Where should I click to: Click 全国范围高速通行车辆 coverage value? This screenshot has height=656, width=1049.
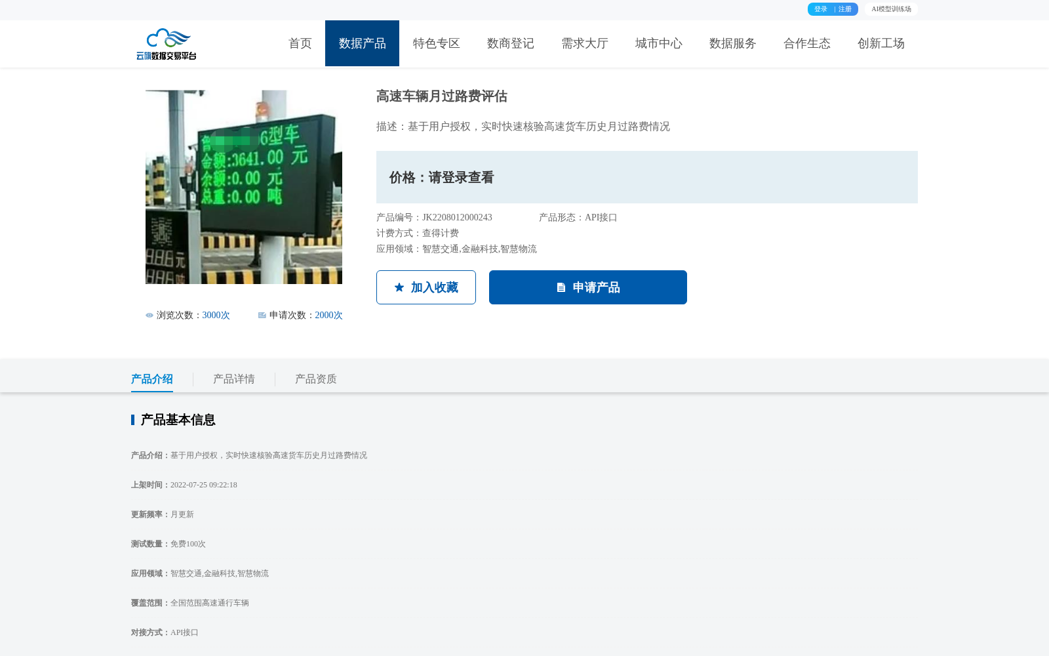coord(210,603)
